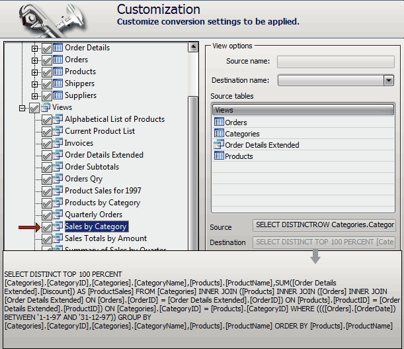The height and width of the screenshot is (349, 404).
Task: Click the Order Details Extended view icon in tree
Action: point(58,154)
